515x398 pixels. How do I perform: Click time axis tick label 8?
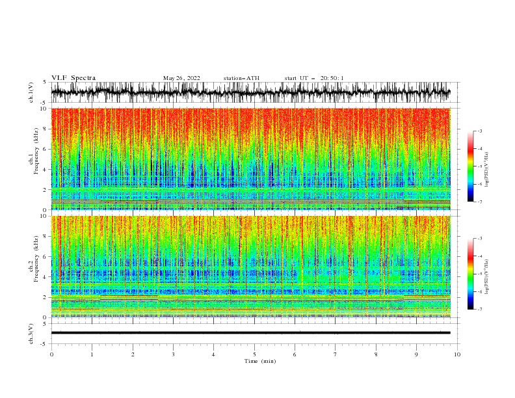(x=376, y=354)
